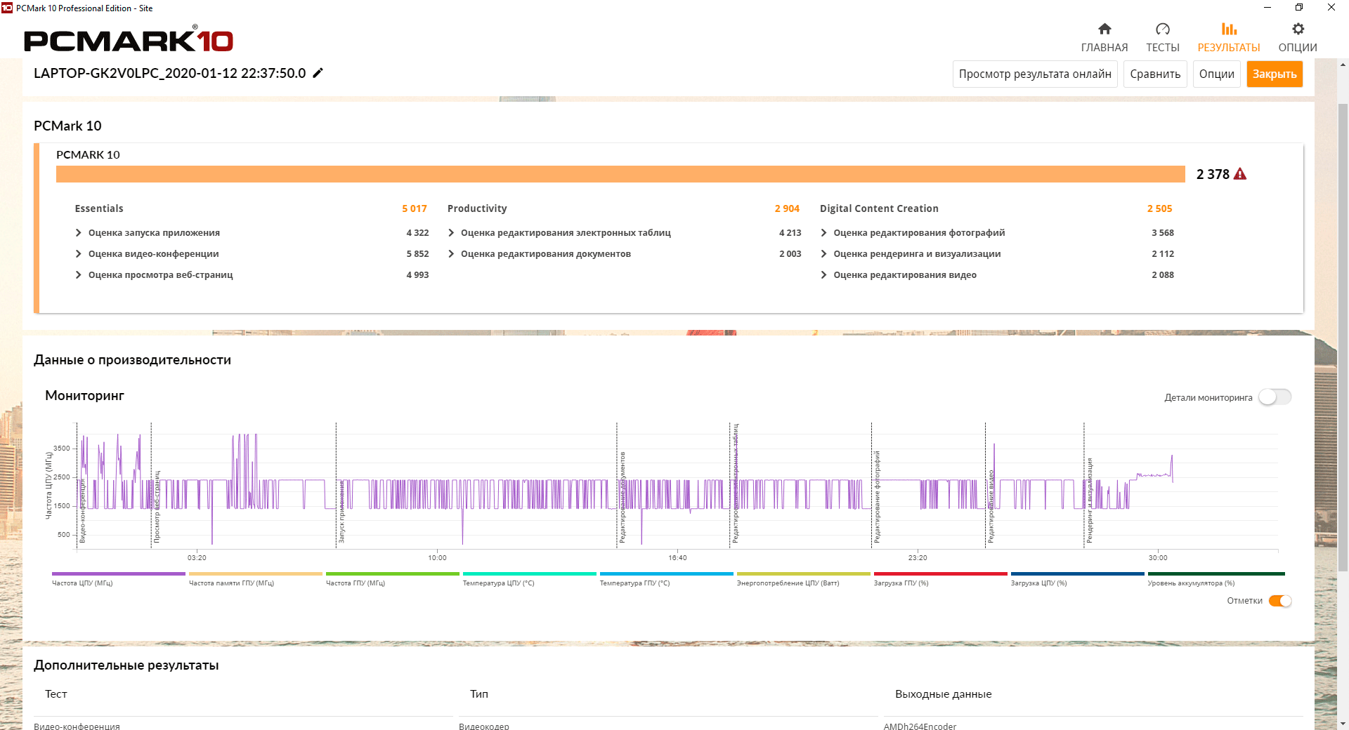This screenshot has width=1349, height=730.
Task: Open Просмотр результата онлайн
Action: [x=1035, y=74]
